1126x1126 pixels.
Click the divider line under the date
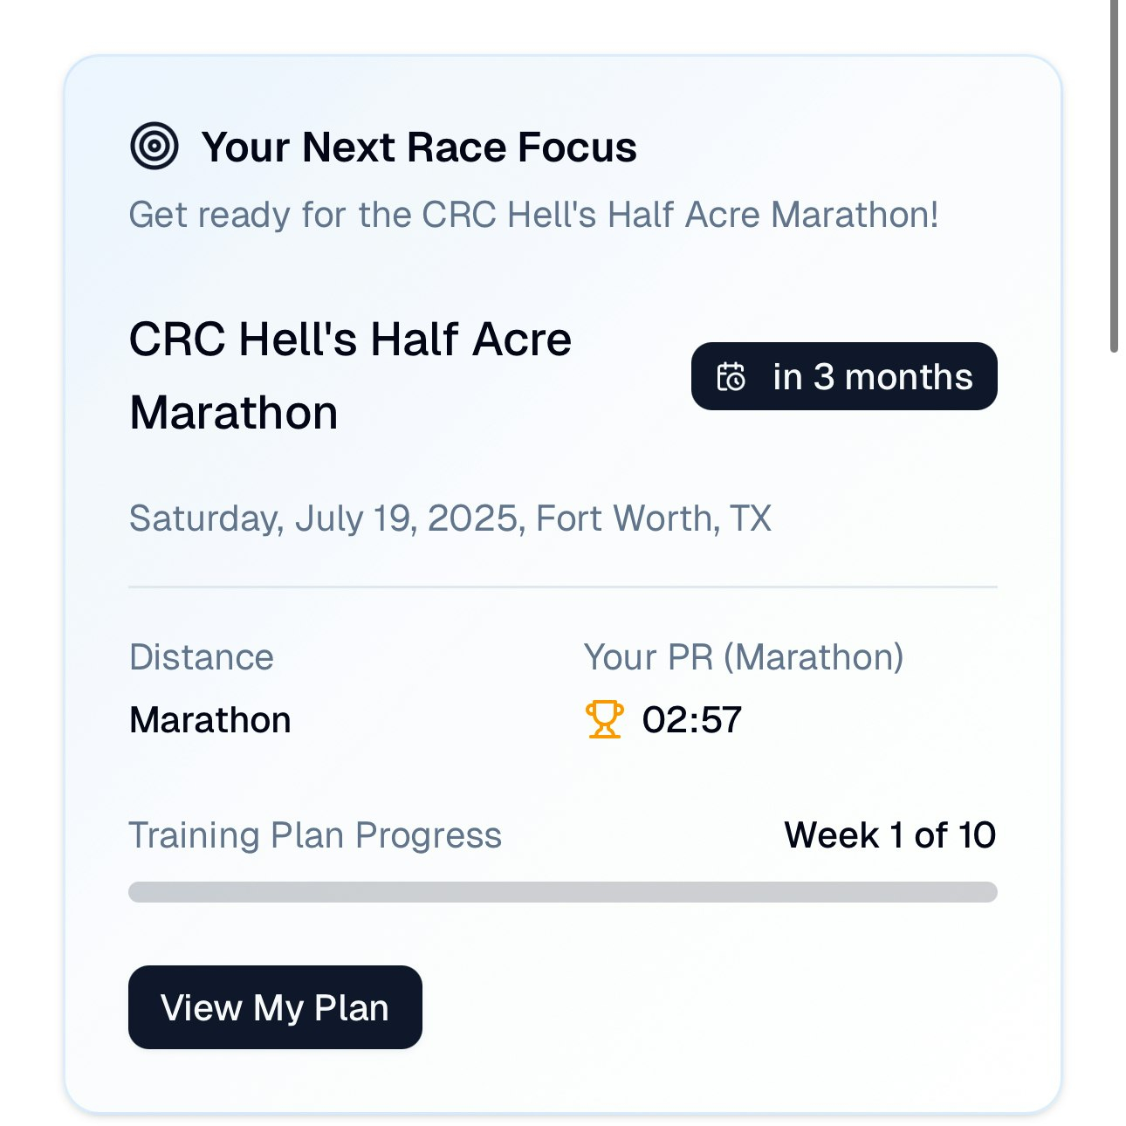pyautogui.click(x=563, y=587)
